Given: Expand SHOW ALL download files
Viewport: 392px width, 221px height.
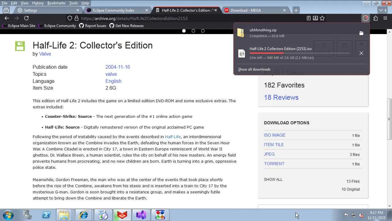Looking at the screenshot, I should (273, 179).
